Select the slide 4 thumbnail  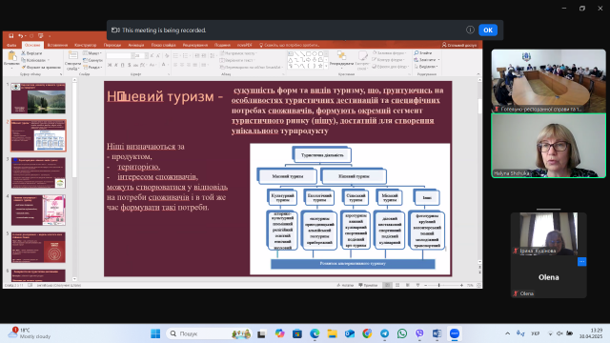pyautogui.click(x=38, y=211)
